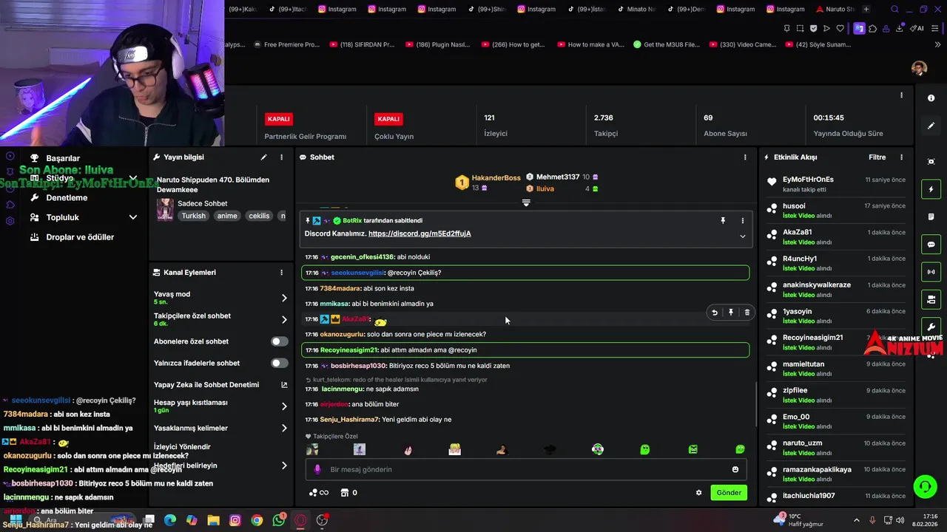Edit stream info with pencil icon
This screenshot has width=947, height=532.
pos(263,157)
